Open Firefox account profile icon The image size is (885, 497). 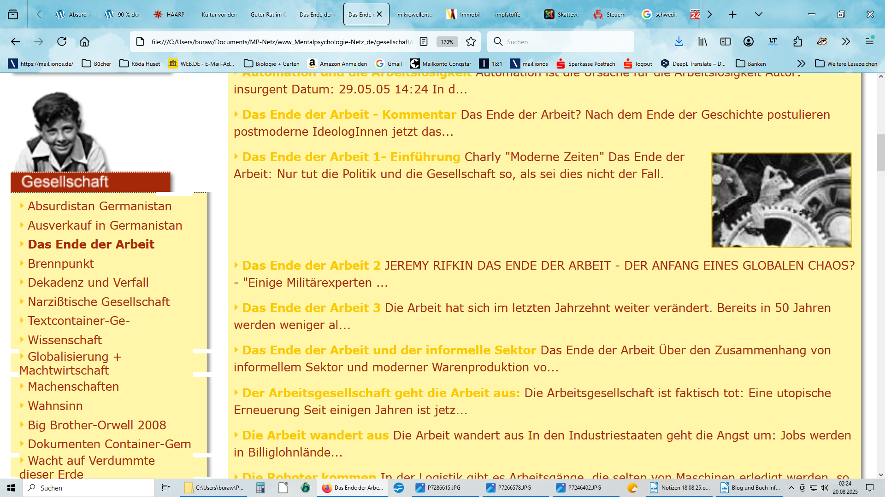749,42
